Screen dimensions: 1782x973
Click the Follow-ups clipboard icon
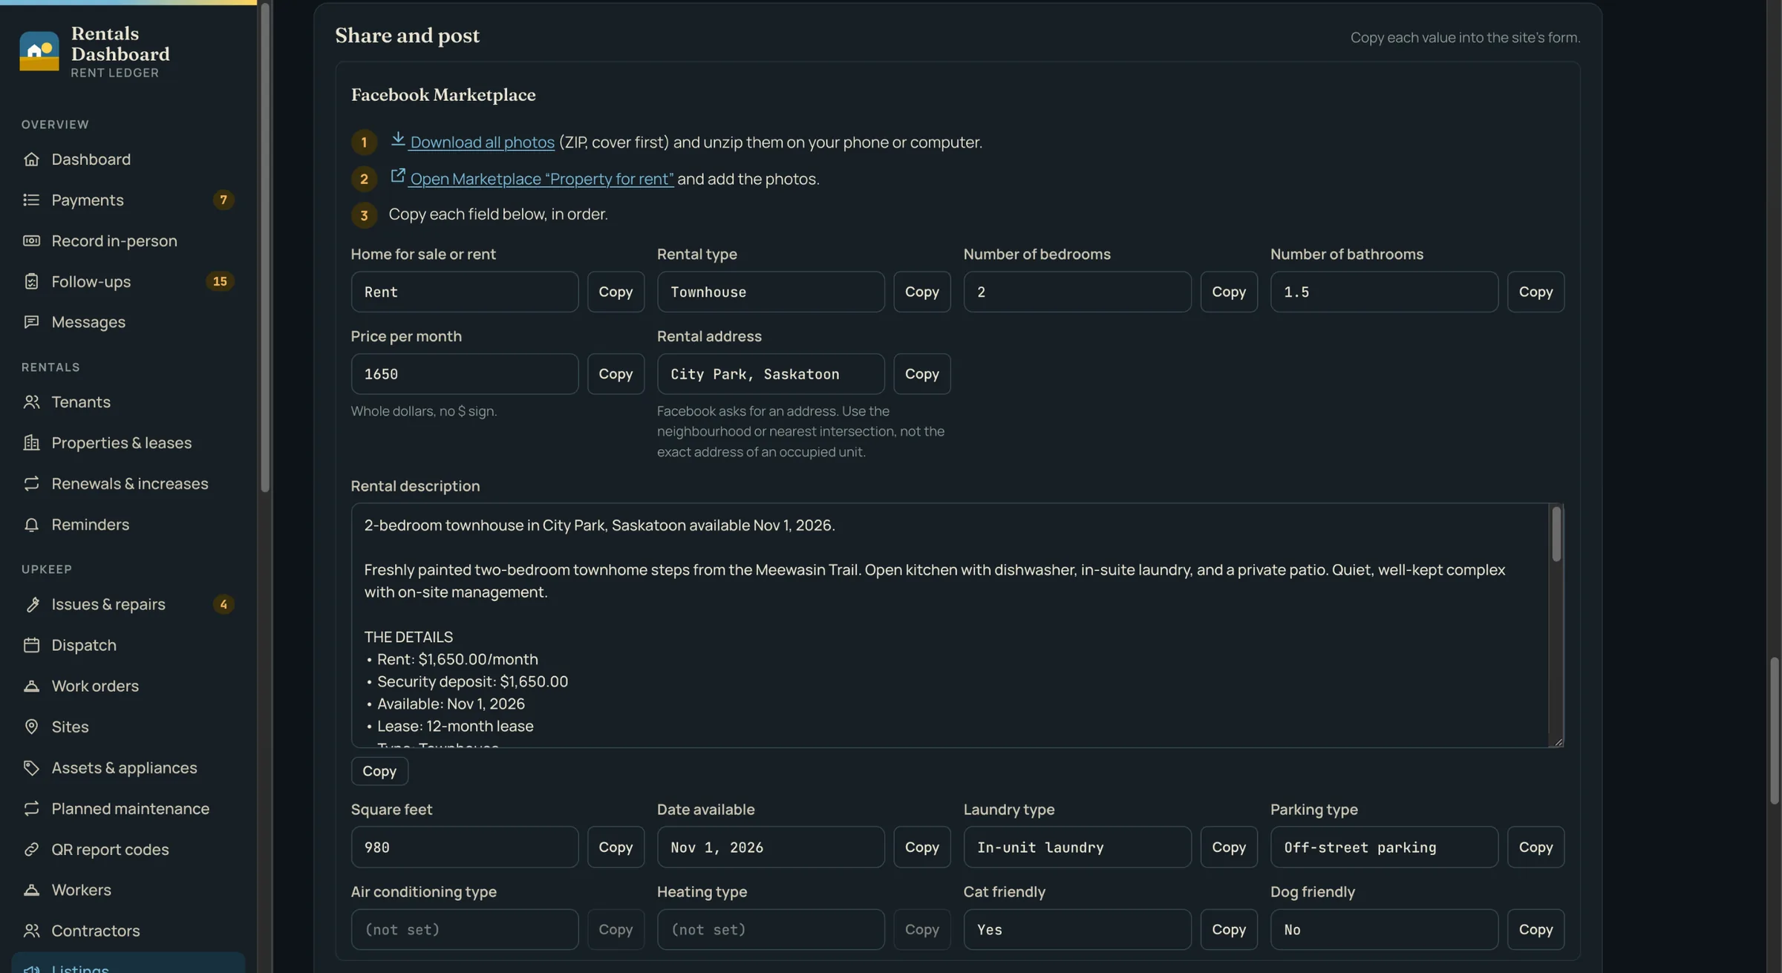(31, 282)
